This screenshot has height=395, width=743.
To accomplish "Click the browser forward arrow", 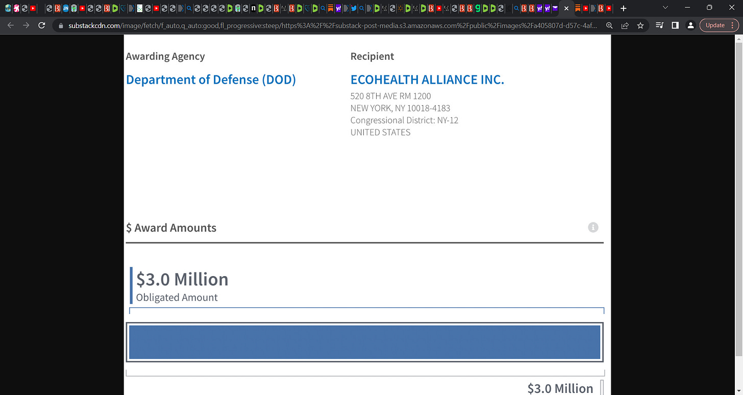I will (x=26, y=25).
